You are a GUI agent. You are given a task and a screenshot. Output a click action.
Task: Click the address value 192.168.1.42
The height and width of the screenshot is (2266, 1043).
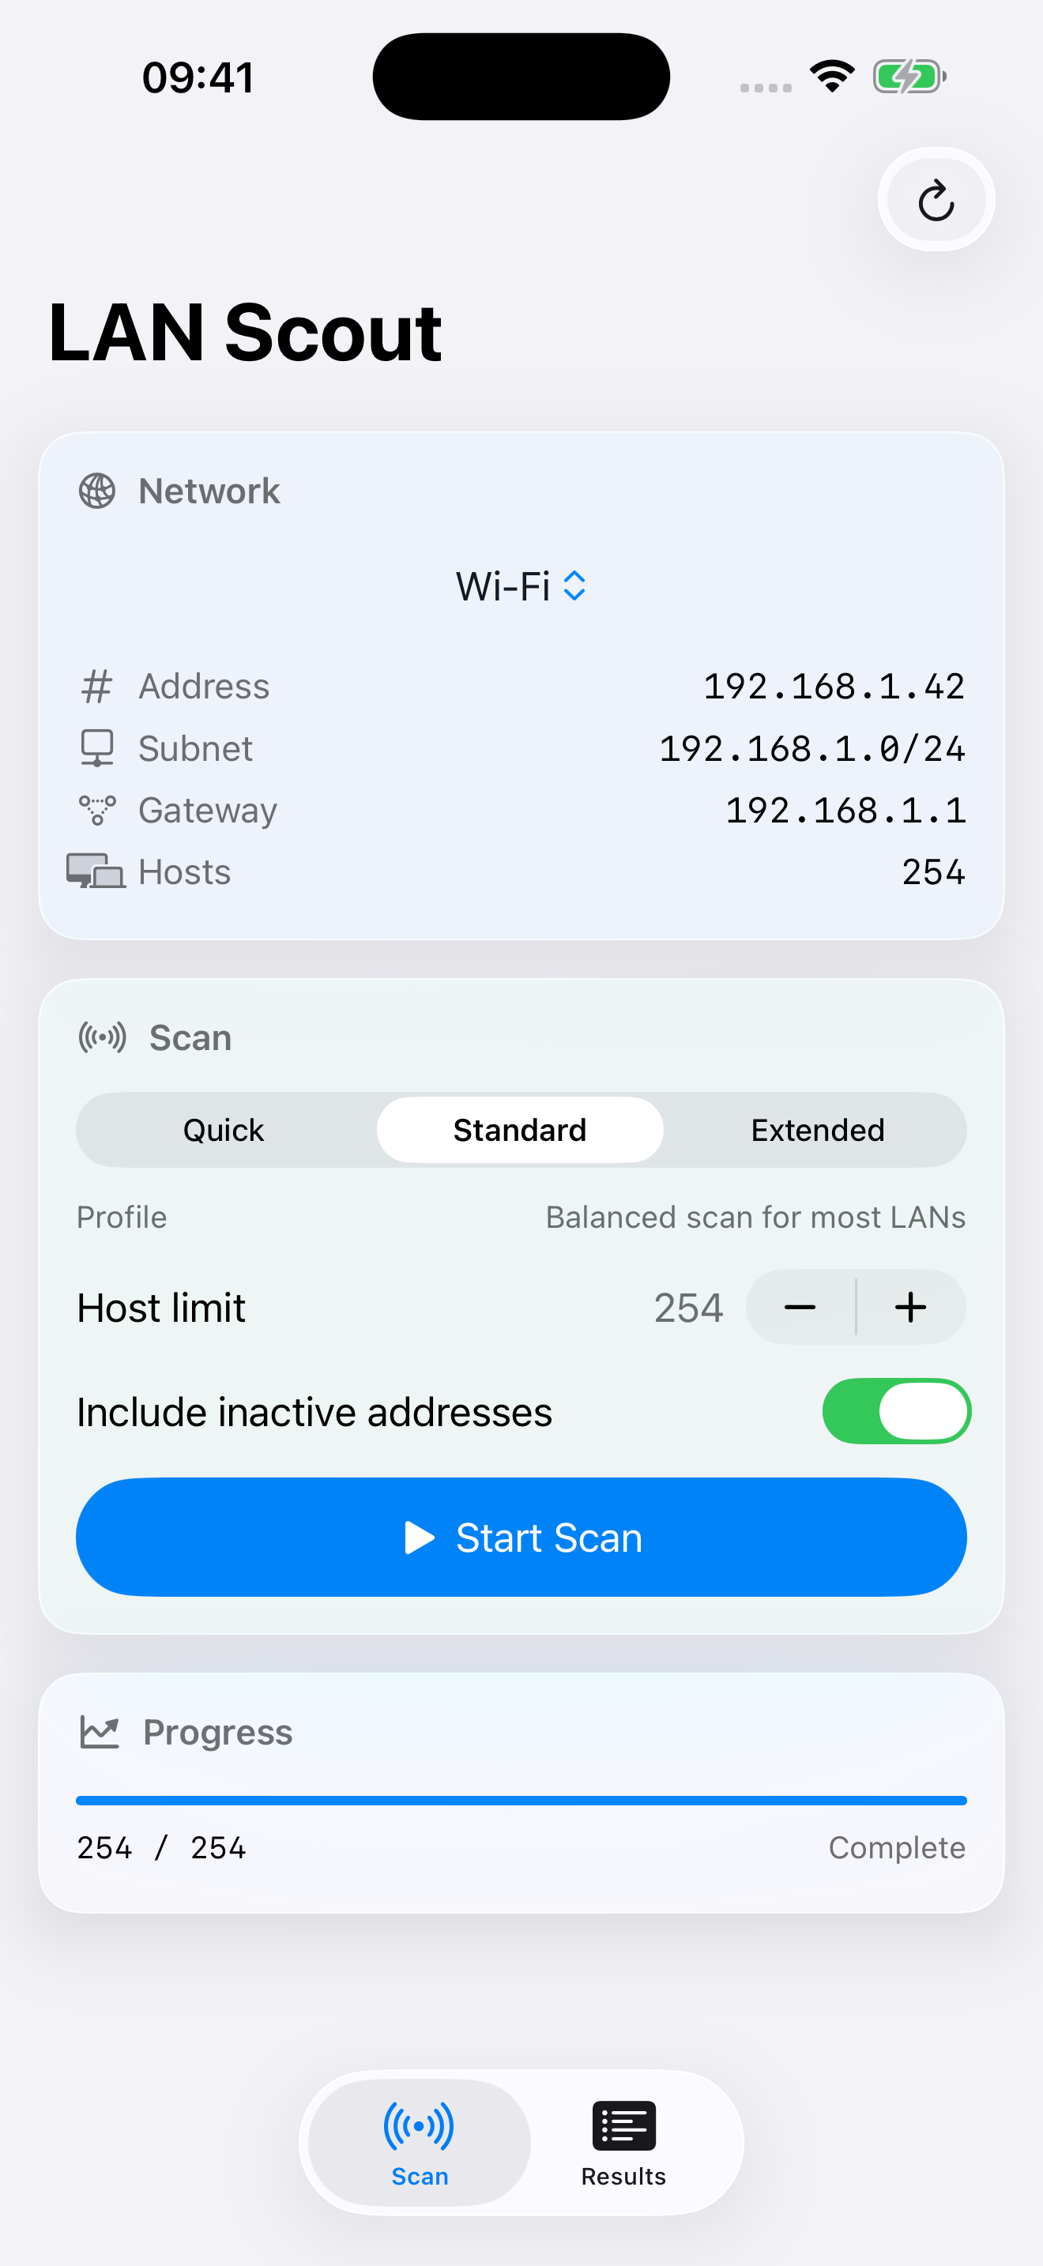pyautogui.click(x=834, y=686)
